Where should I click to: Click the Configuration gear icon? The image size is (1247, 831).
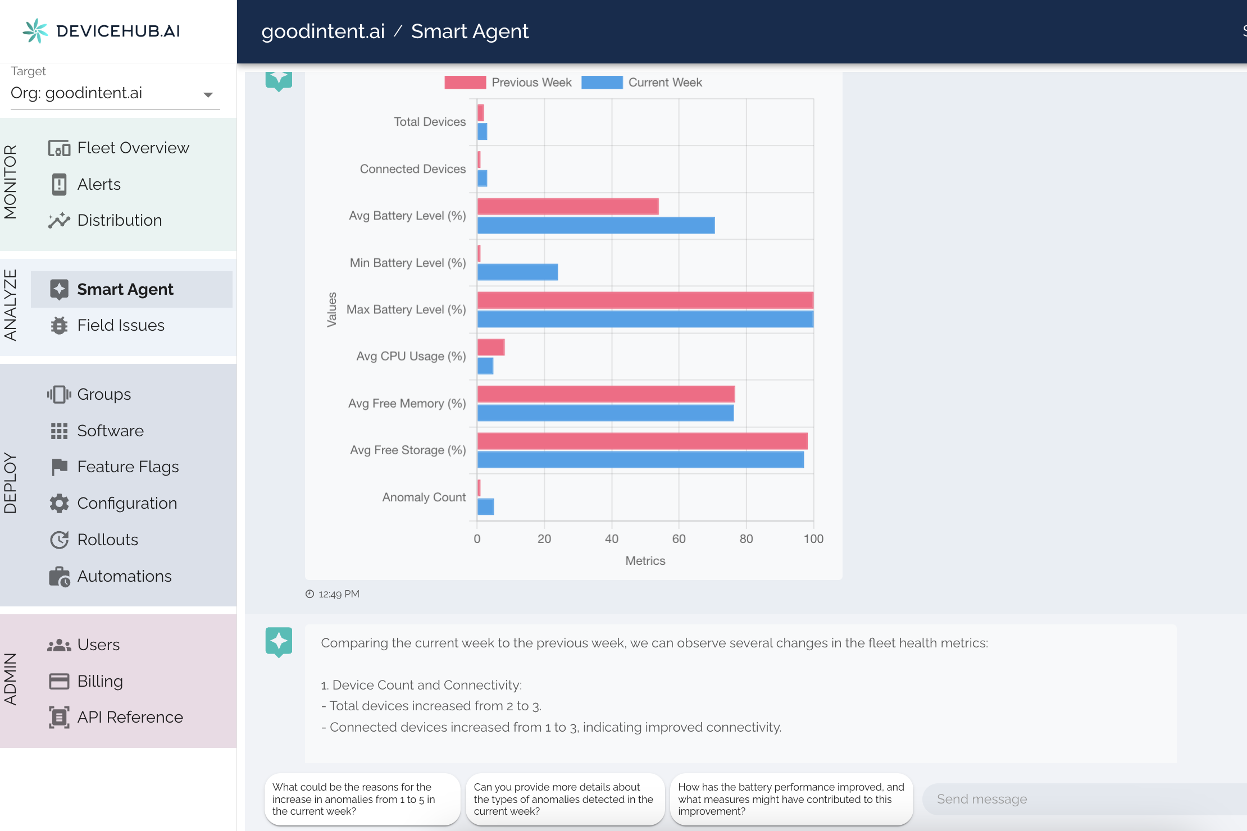point(59,503)
